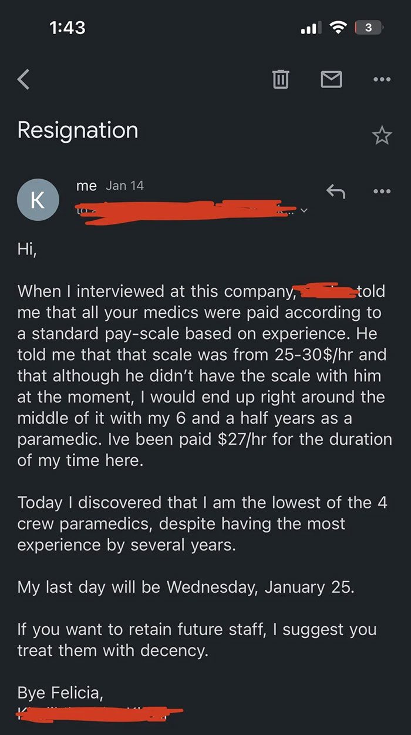Screen dimensions: 411x735
Task: Tap the envelope icon to mark unread
Action: pyautogui.click(x=331, y=79)
